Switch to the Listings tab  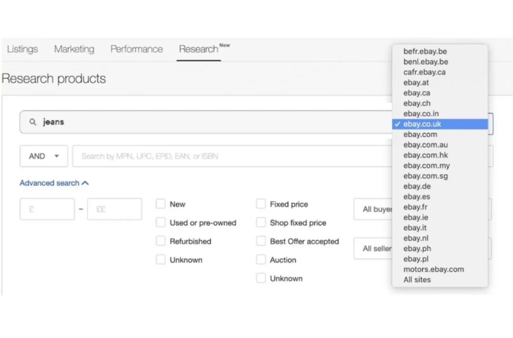(x=23, y=49)
